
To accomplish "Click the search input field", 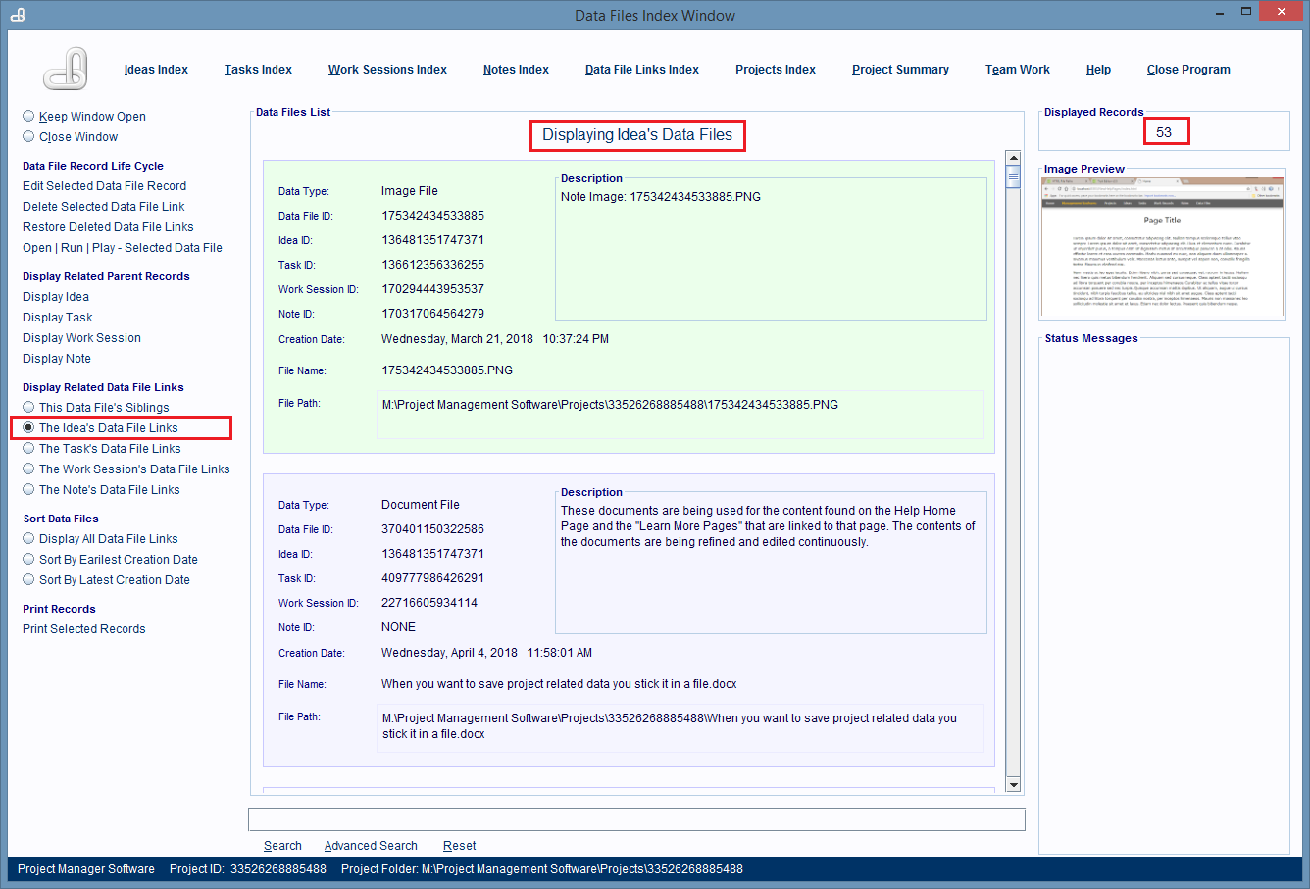I will (x=636, y=818).
